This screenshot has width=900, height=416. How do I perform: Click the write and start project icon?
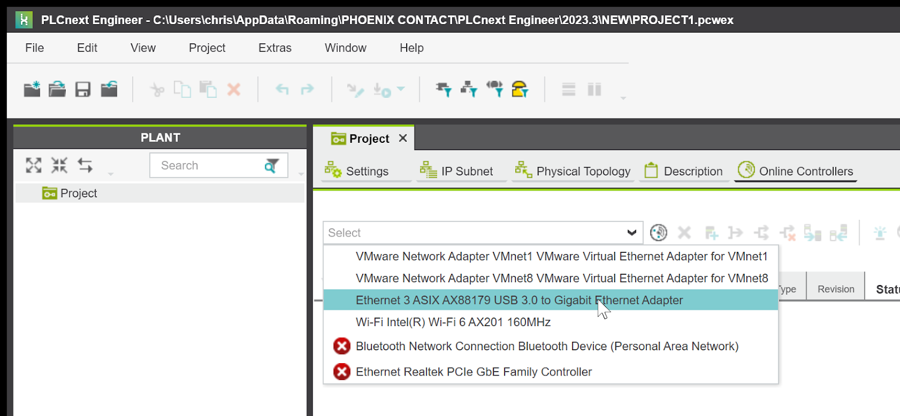pyautogui.click(x=382, y=90)
